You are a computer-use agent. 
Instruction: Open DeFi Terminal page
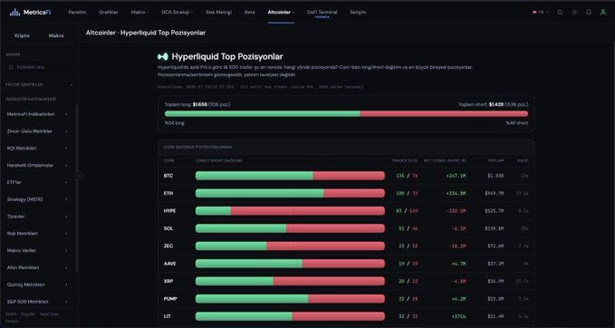point(322,12)
